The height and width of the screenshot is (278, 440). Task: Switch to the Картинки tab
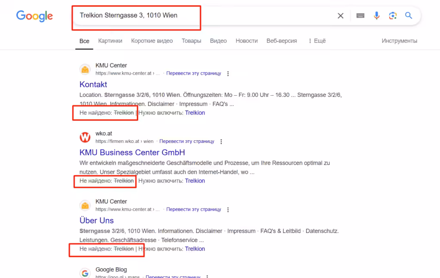pyautogui.click(x=110, y=41)
